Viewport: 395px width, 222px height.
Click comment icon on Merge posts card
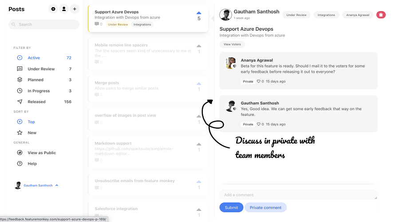97,95
